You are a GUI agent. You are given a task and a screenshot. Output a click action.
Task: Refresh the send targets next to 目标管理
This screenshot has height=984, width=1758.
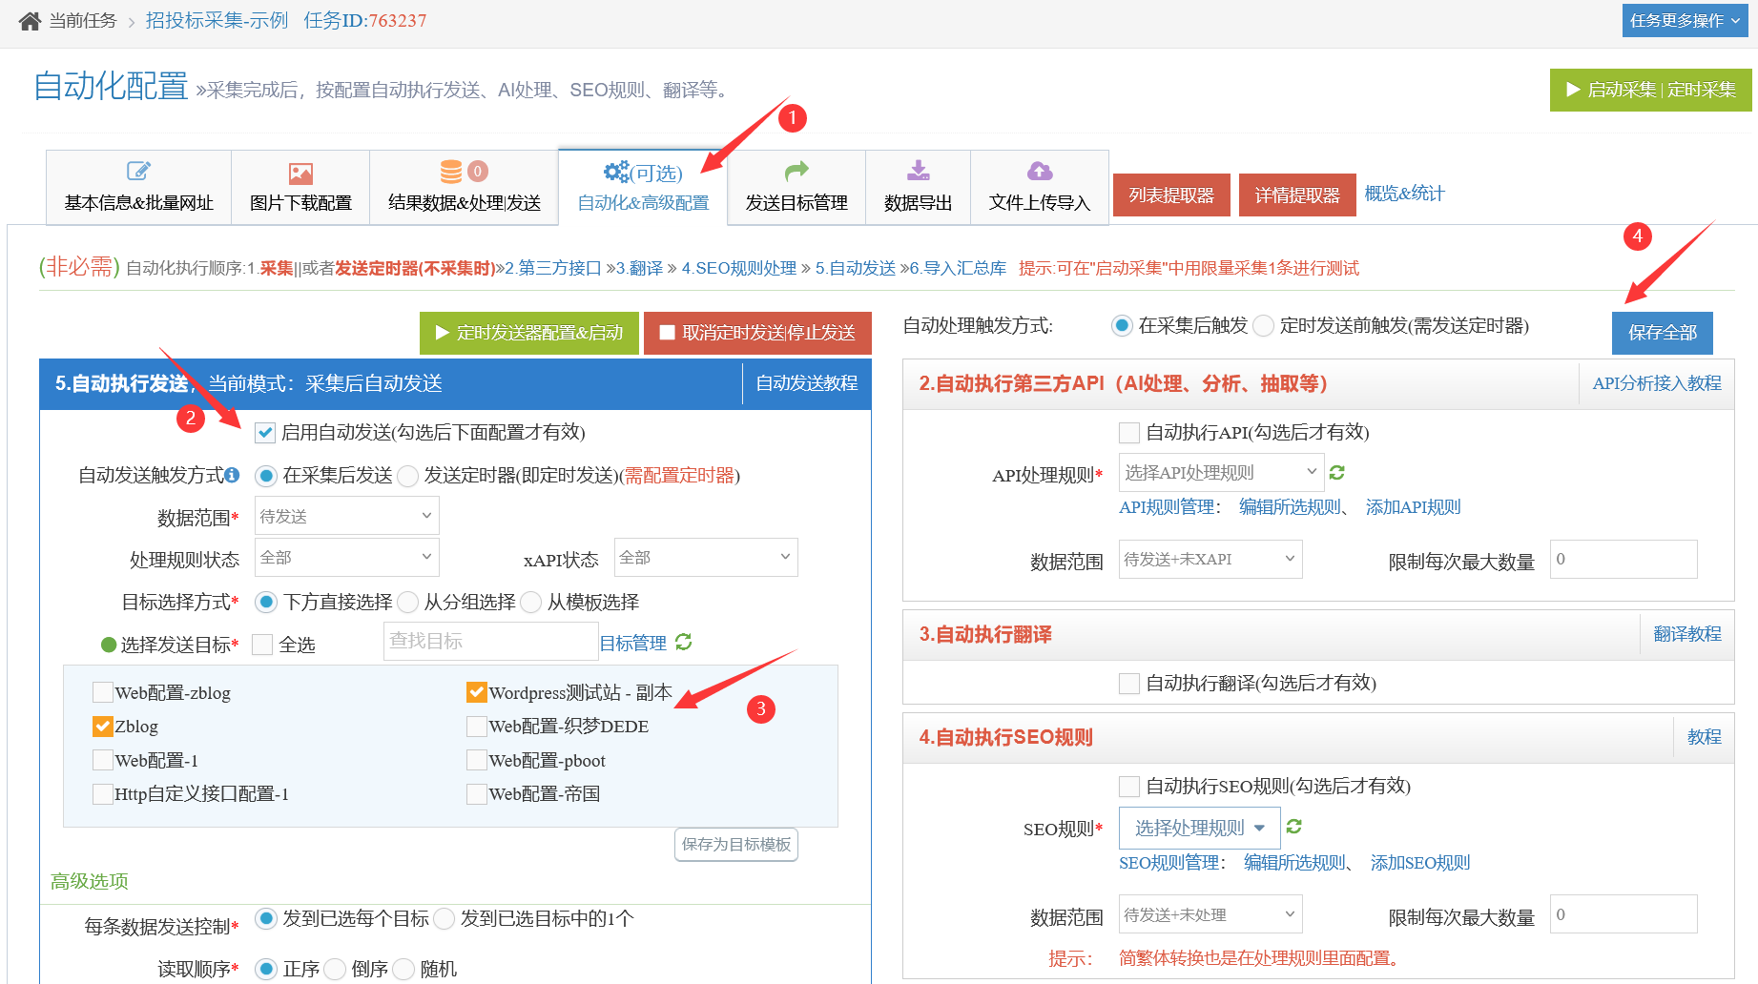[x=684, y=643]
